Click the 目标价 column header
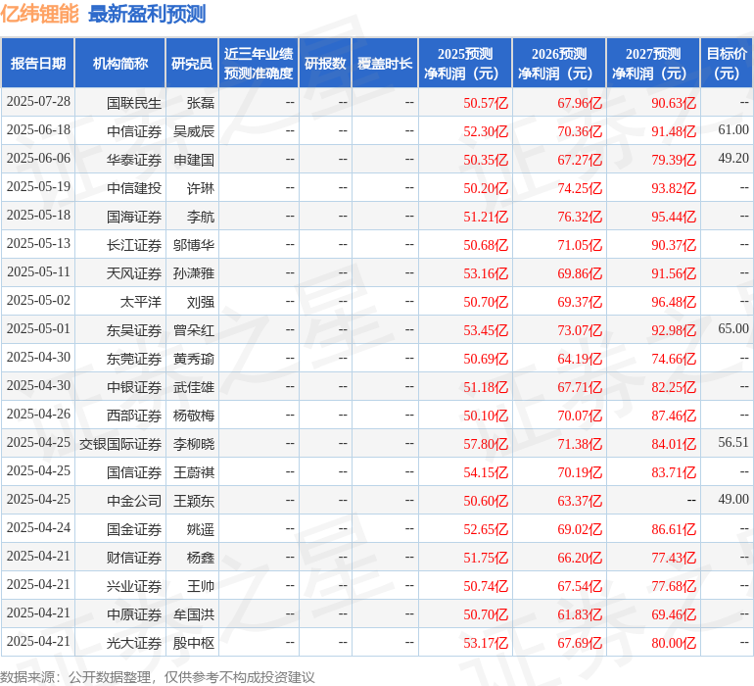Image resolution: width=754 pixels, height=686 pixels. click(727, 64)
